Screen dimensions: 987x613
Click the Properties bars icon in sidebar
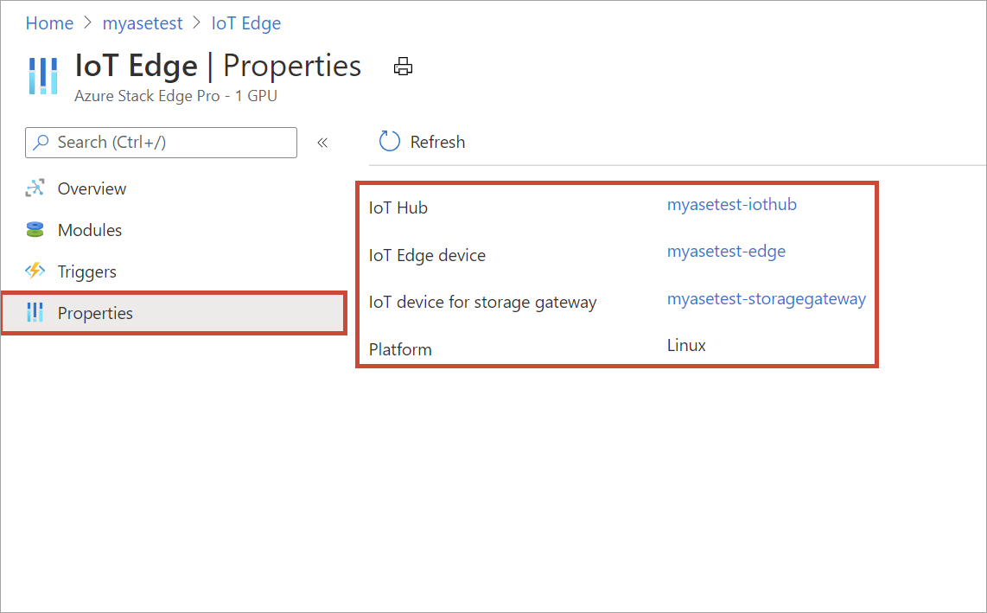[x=37, y=312]
